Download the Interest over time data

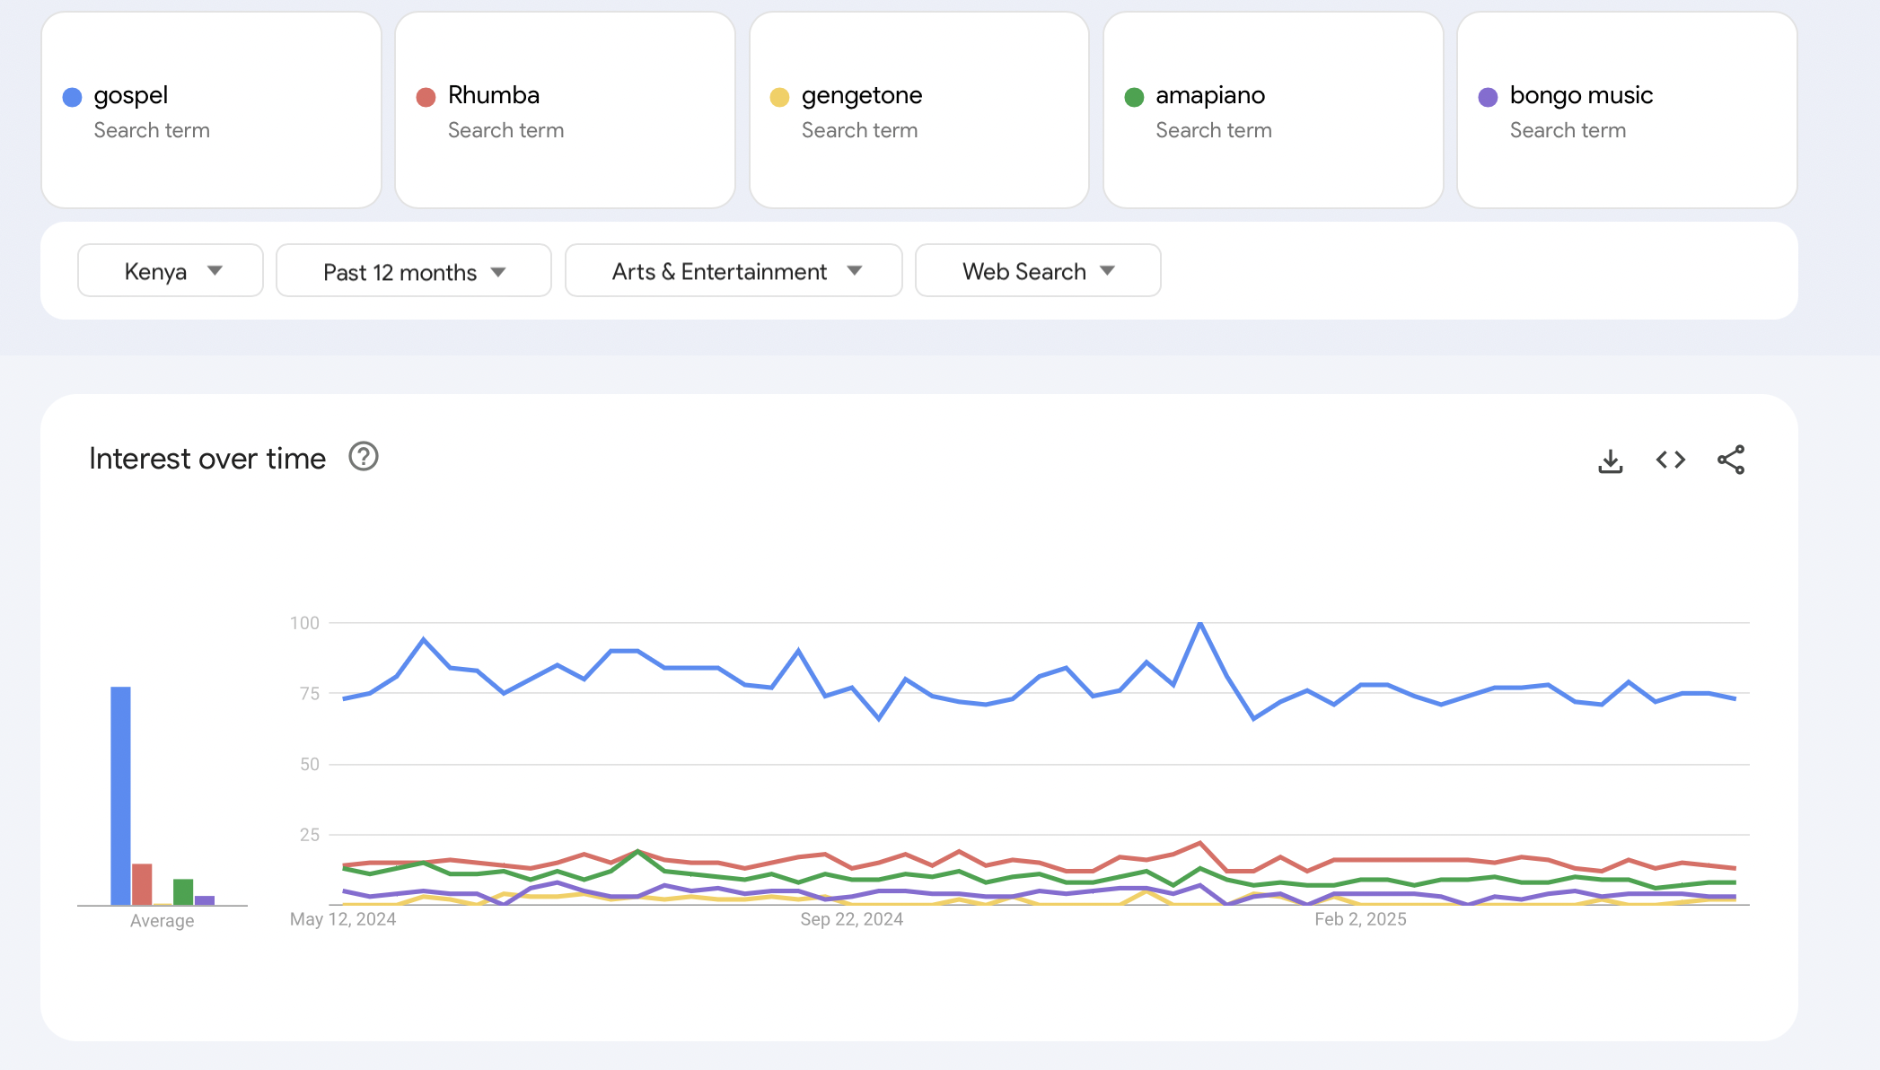click(1611, 460)
